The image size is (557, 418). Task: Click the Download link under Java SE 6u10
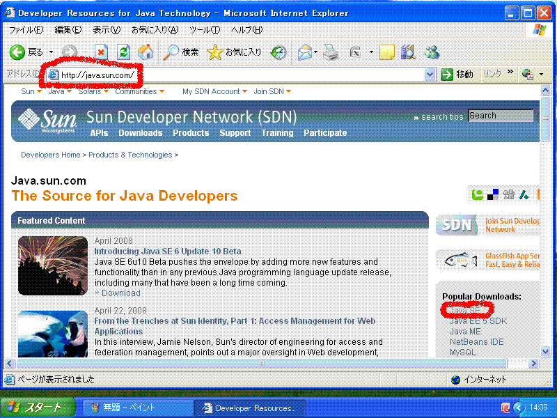coord(120,293)
